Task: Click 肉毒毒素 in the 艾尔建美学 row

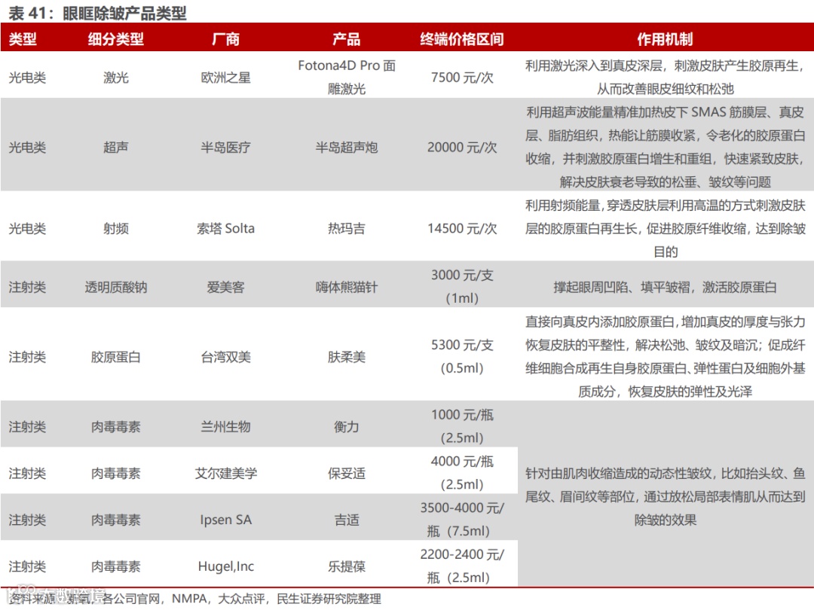Action: [116, 473]
